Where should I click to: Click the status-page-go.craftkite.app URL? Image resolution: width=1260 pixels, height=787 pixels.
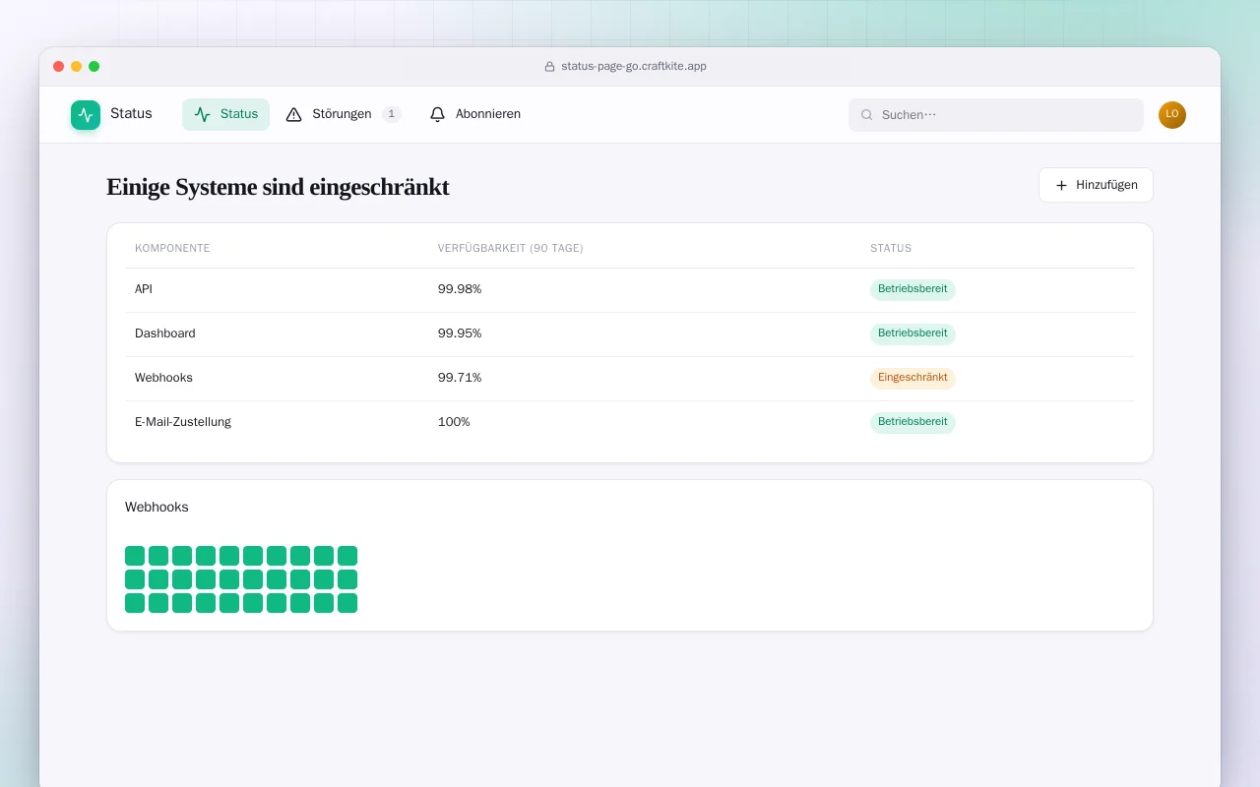click(634, 67)
